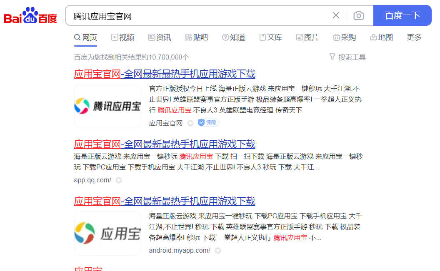Expand dropdown arrow beside 应用宝官网 source
This screenshot has width=440, height=271.
[x=190, y=123]
